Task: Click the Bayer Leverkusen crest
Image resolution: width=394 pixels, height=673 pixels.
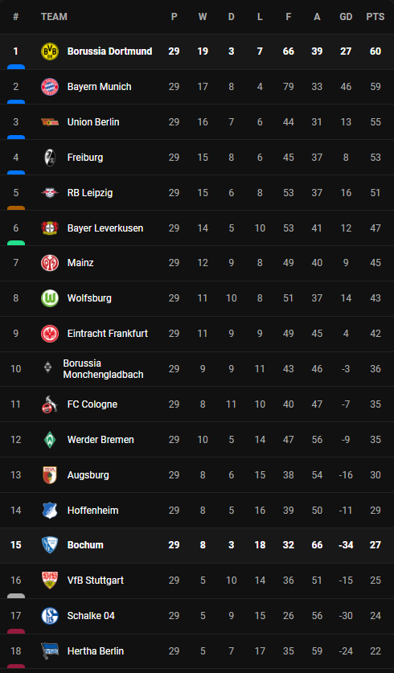Action: 50,228
